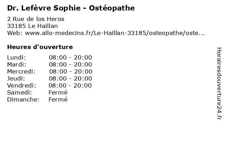Click the Horairesdouverture24.fr vertical watermark
225x168 pixels.
[219, 84]
